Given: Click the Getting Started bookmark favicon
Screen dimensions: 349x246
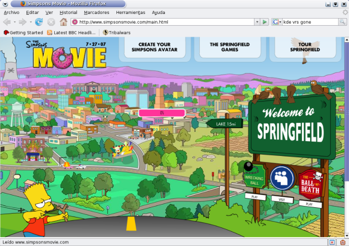Looking at the screenshot, I should pos(6,32).
